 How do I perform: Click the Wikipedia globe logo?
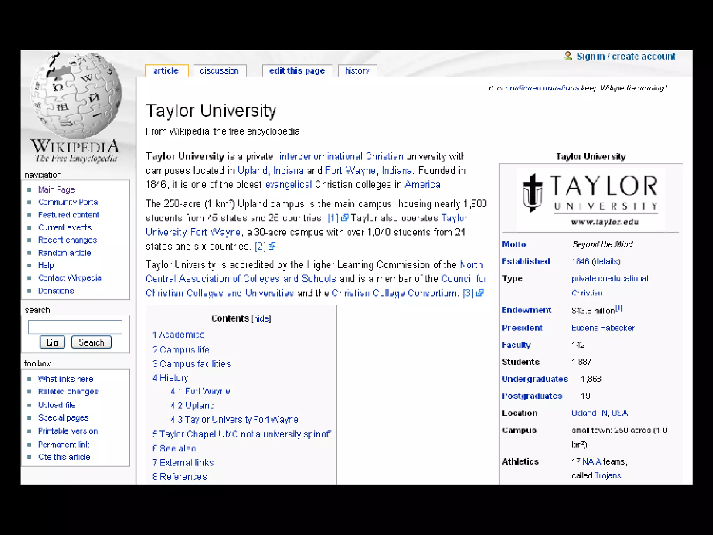76,96
